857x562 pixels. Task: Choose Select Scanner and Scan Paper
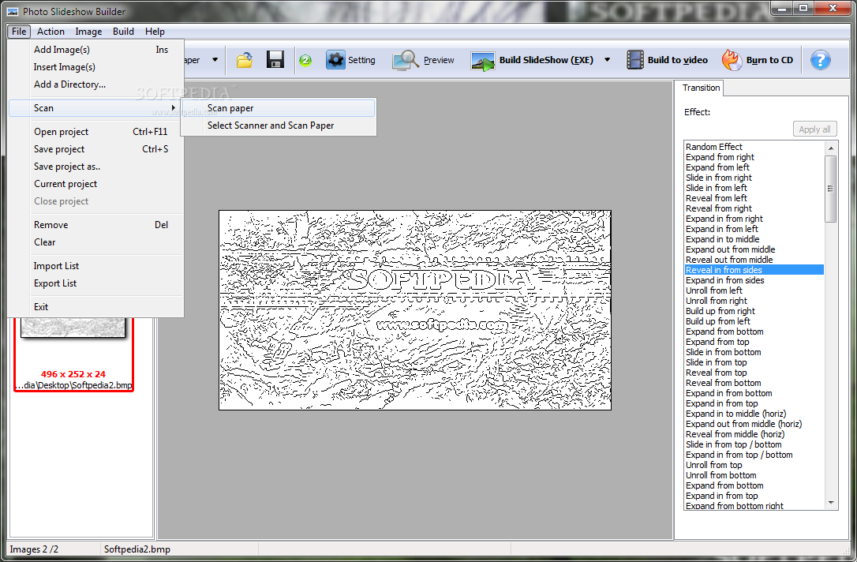279,126
